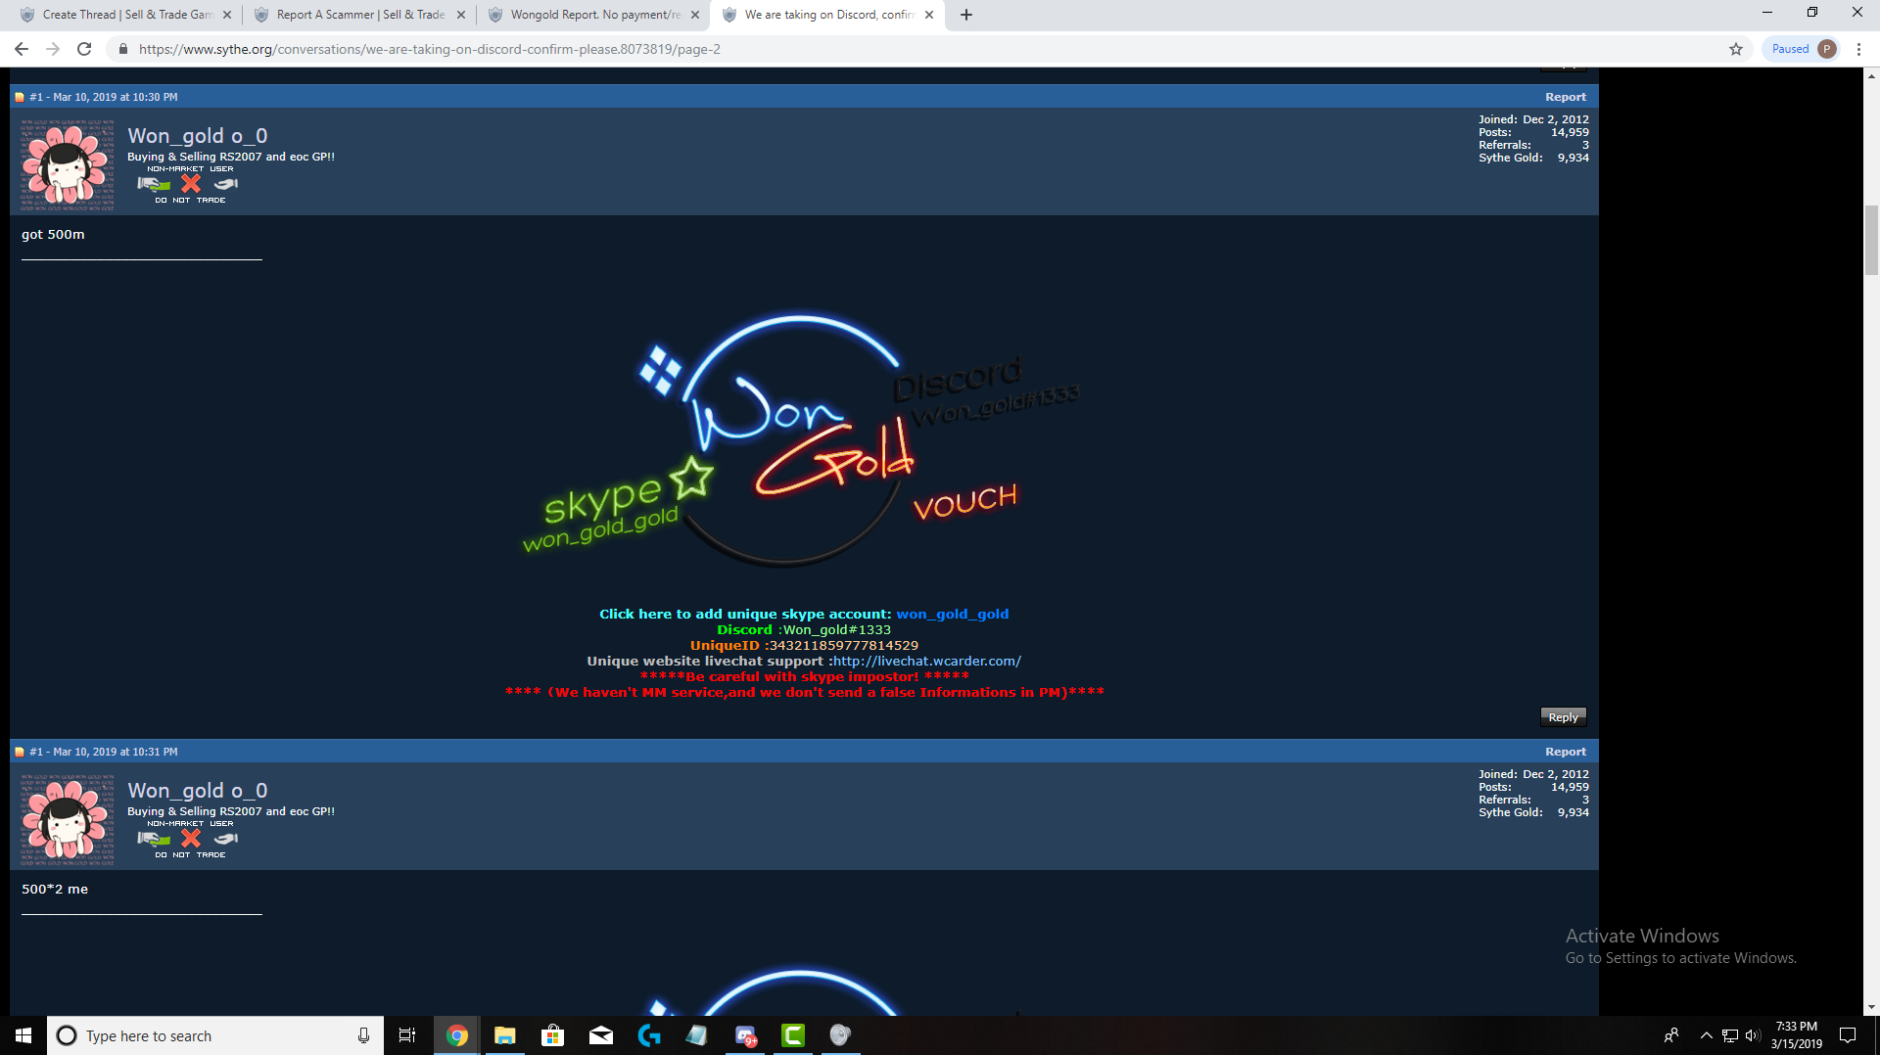The height and width of the screenshot is (1055, 1880).
Task: Close the Report A Scammer tab
Action: [461, 15]
